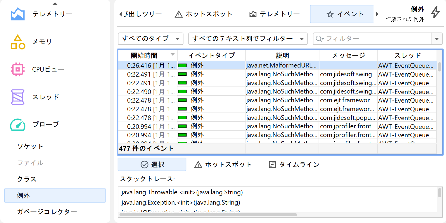
Task: Open the filter history dropdown arrow
Action: coord(437,39)
